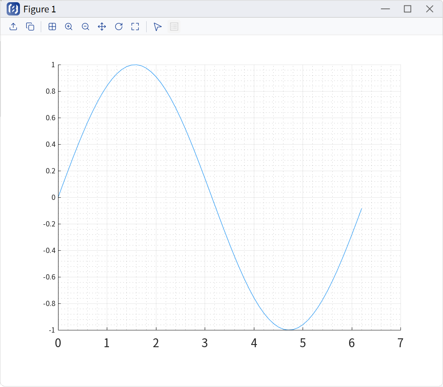Viewport: 443px width, 387px height.
Task: Click the x-axis label 1
Action: click(x=106, y=343)
